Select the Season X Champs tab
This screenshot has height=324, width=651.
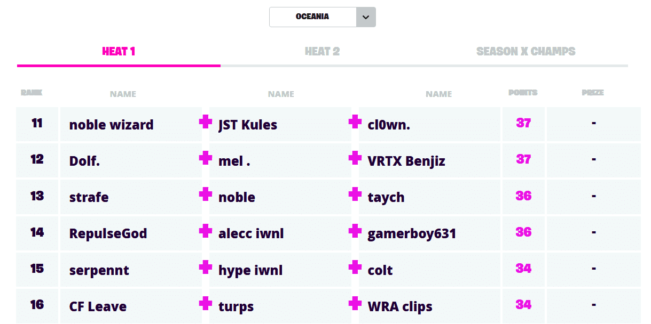pos(525,52)
